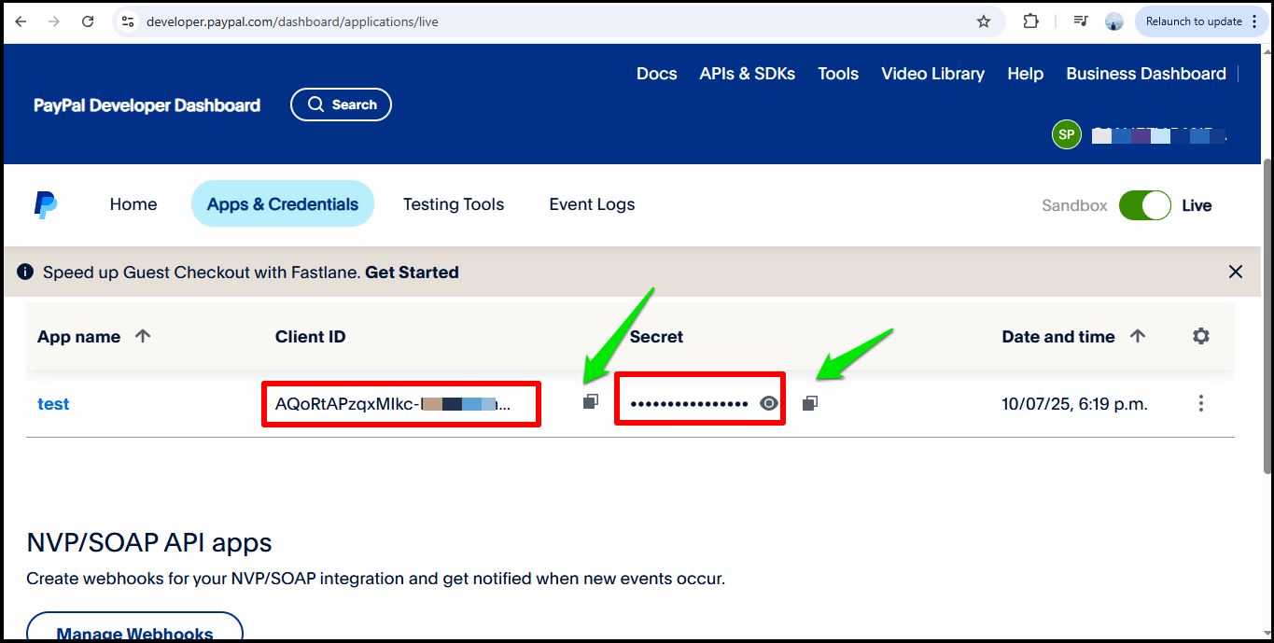
Task: Open Video Library link
Action: click(x=933, y=74)
